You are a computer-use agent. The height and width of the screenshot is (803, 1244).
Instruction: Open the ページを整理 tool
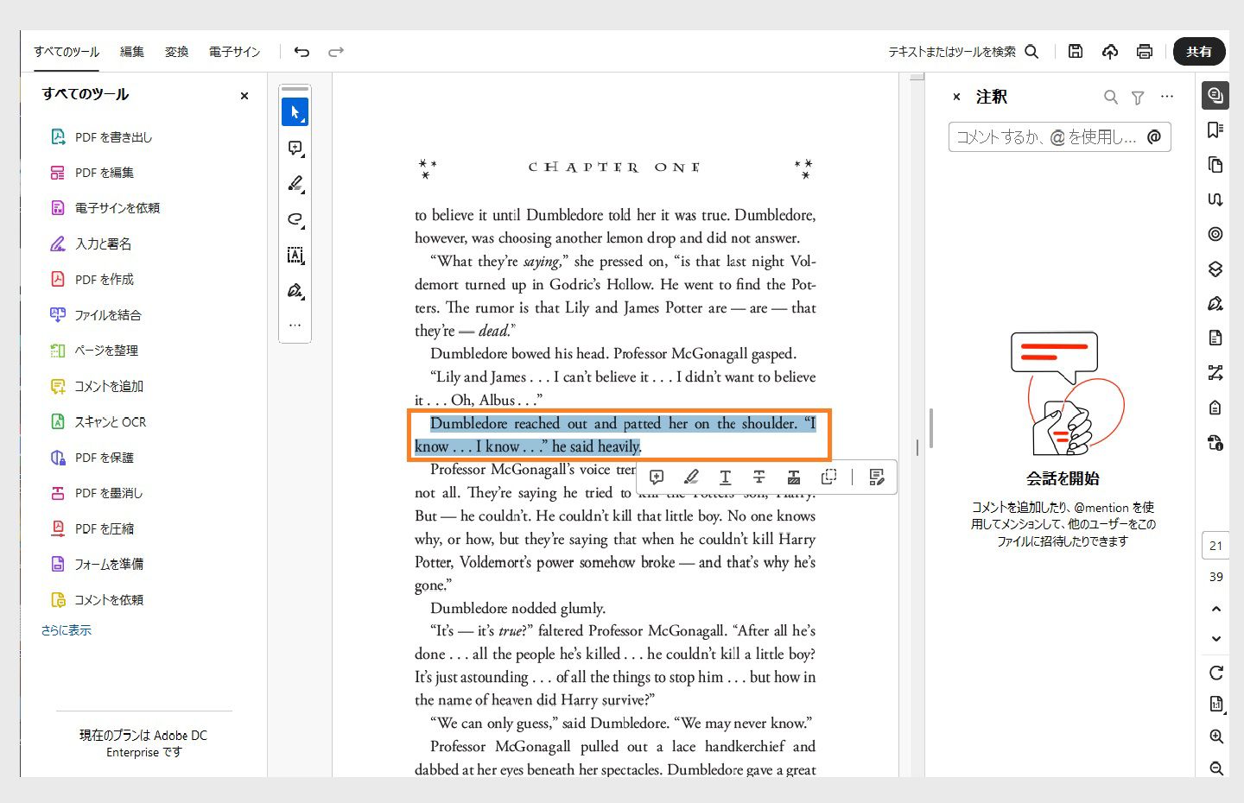(x=93, y=351)
